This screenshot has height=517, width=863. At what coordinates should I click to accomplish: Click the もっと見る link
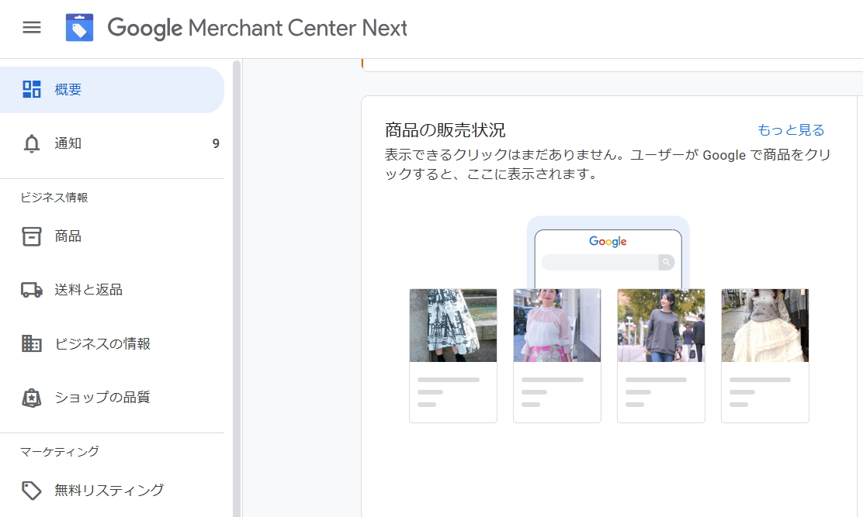791,129
